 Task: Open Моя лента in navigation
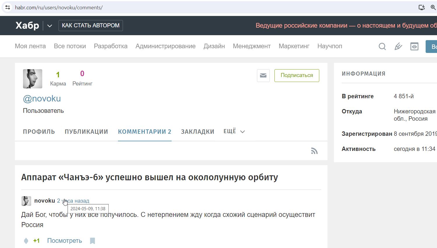click(x=30, y=46)
